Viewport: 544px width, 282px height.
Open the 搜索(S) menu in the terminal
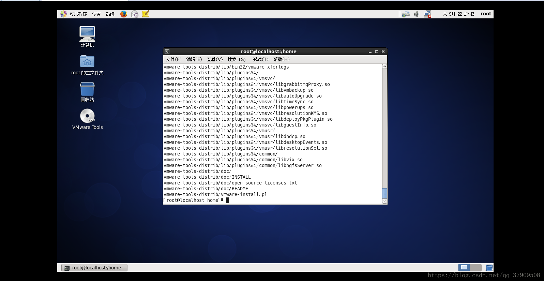click(237, 59)
